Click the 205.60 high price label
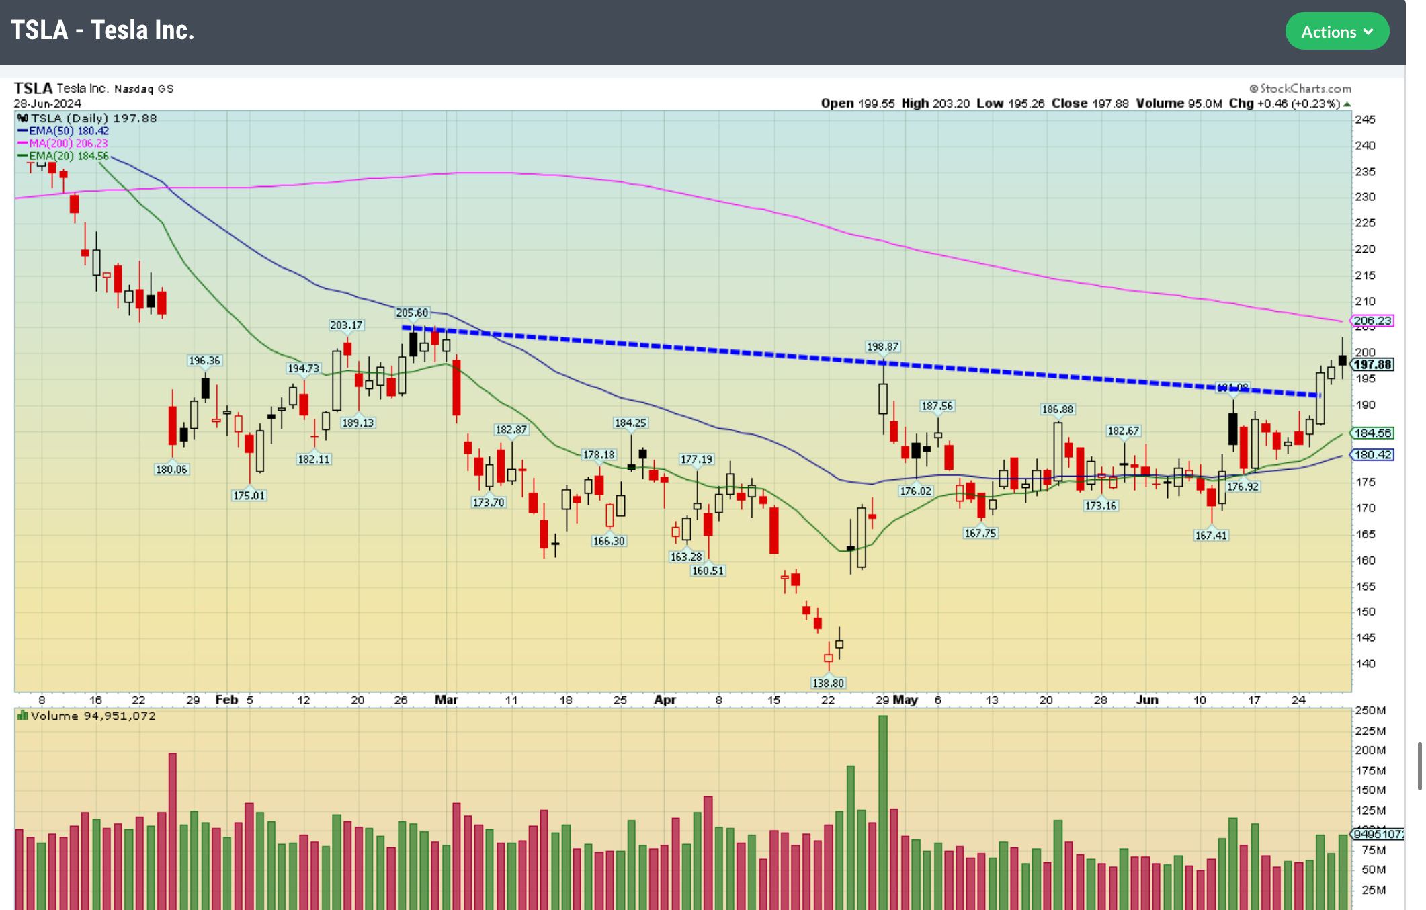The width and height of the screenshot is (1426, 910). click(412, 313)
